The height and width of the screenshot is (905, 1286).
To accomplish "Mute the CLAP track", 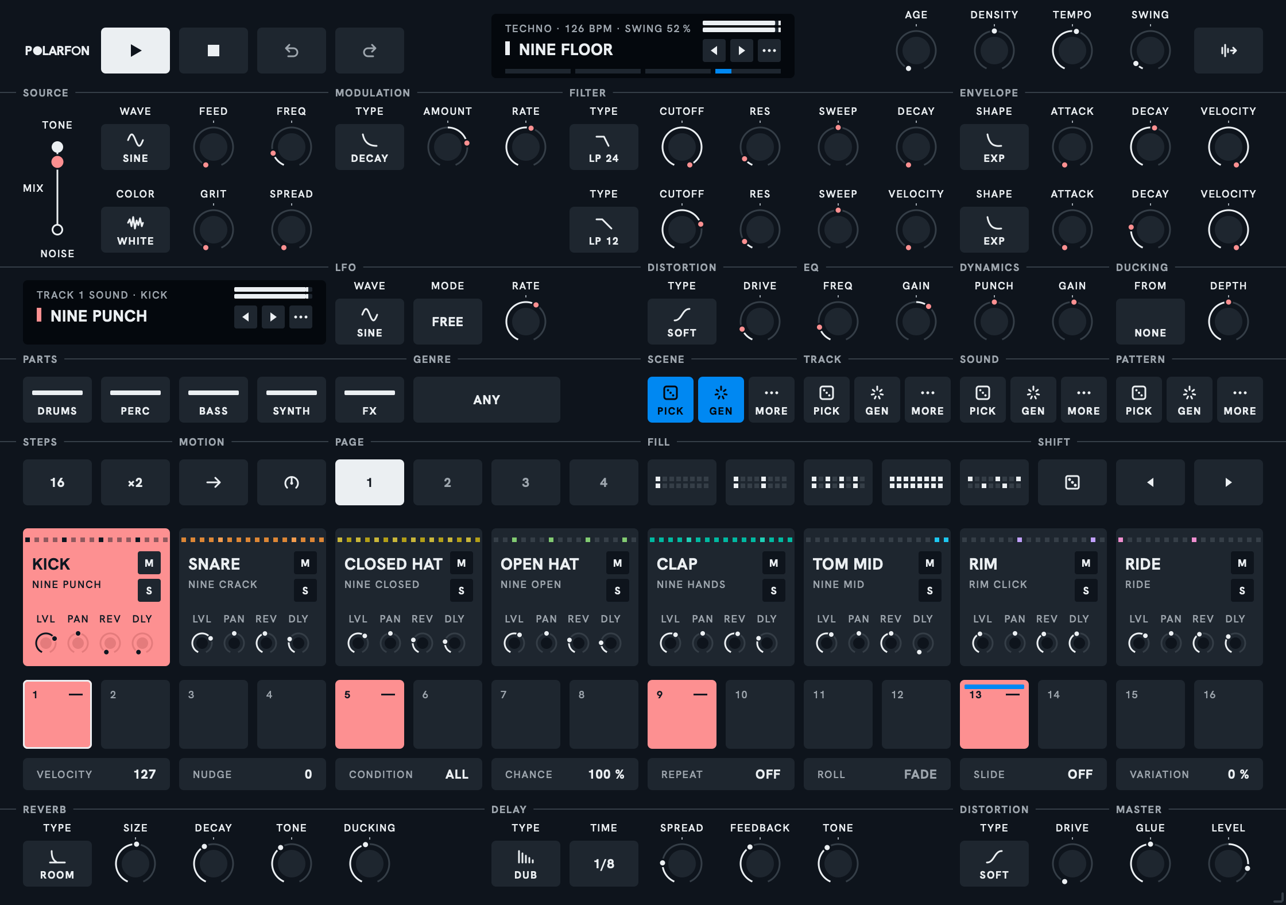I will pos(774,563).
